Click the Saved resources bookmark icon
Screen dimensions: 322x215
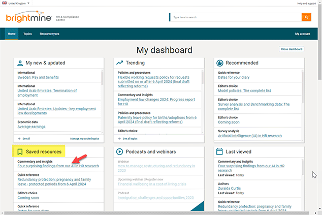coord(20,151)
